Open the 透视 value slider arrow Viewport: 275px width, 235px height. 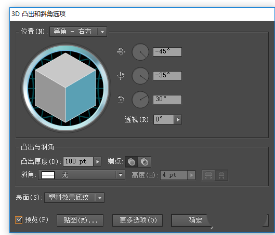178,120
